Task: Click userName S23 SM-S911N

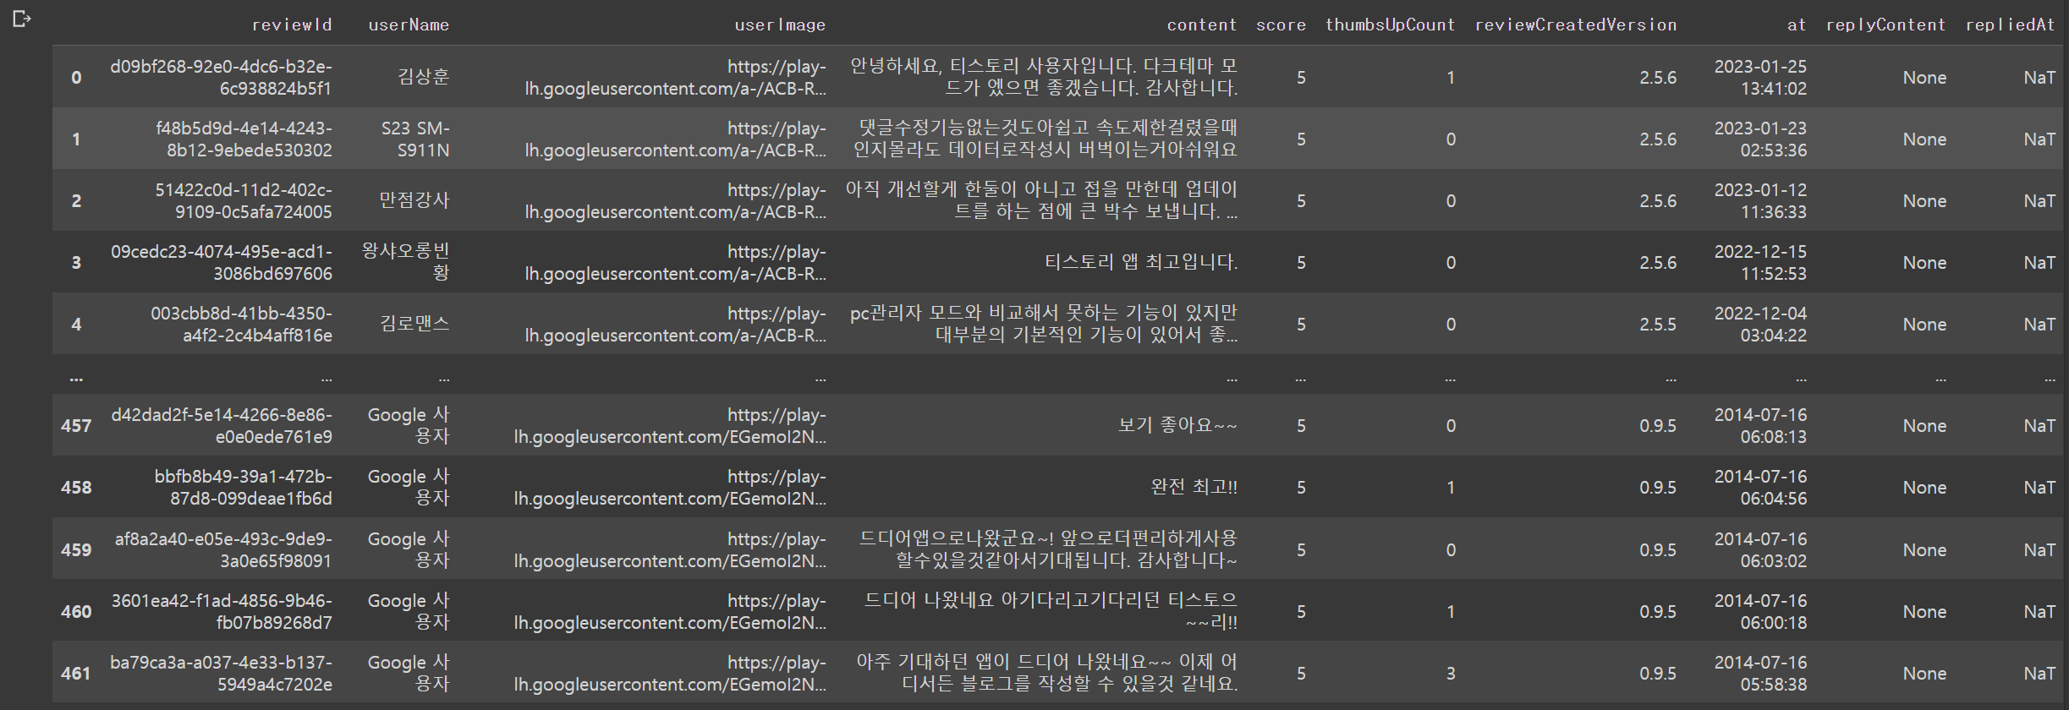Action: point(414,139)
